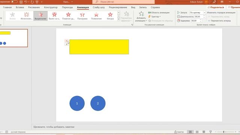Select the blue circle labeled 2
240x135 pixels.
point(98,103)
